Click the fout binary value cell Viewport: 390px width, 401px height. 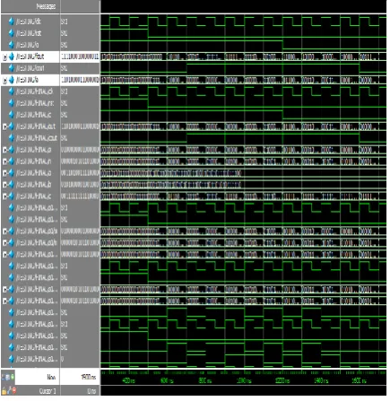click(80, 57)
